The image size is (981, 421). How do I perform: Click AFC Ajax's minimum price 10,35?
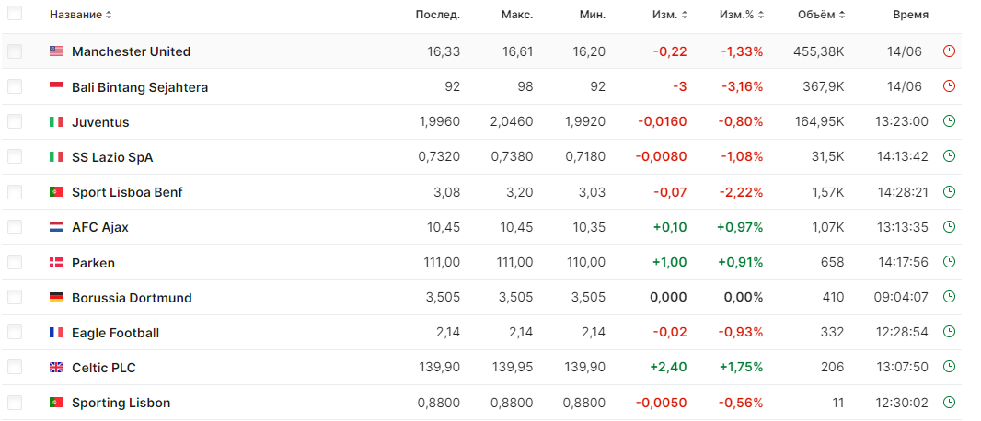[587, 227]
